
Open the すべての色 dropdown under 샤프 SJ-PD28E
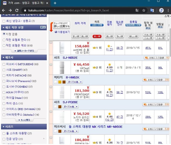click(x=71, y=107)
